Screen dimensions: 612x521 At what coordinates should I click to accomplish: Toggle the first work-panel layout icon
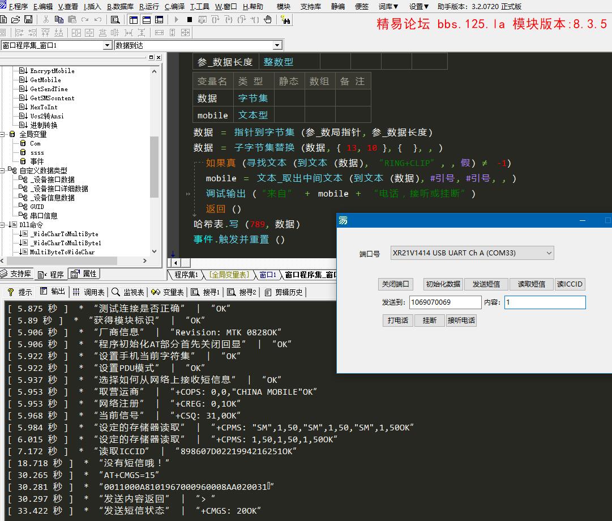[x=134, y=19]
